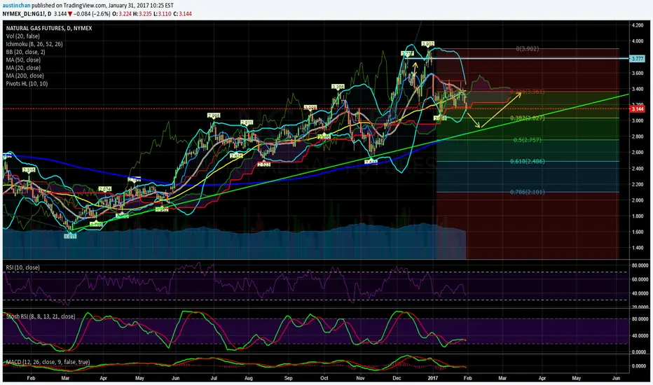Select the Fibonacci 0.382(3.027) level label

point(527,118)
